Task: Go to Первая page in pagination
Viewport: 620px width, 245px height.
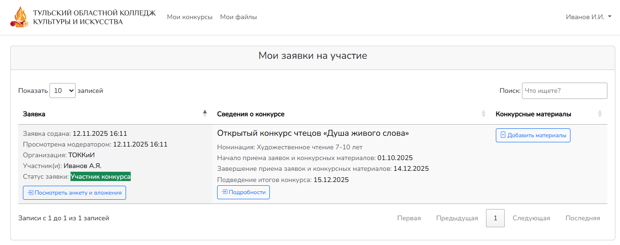Action: 409,218
